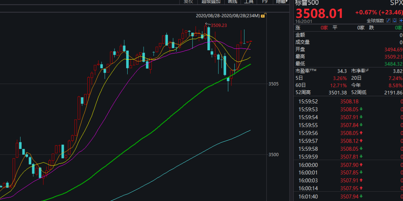
Task: Click the yellow lock icon by date range
Action: pyautogui.click(x=263, y=16)
